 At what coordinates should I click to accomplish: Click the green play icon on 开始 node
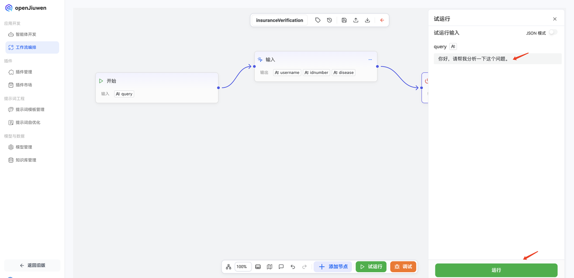point(101,81)
